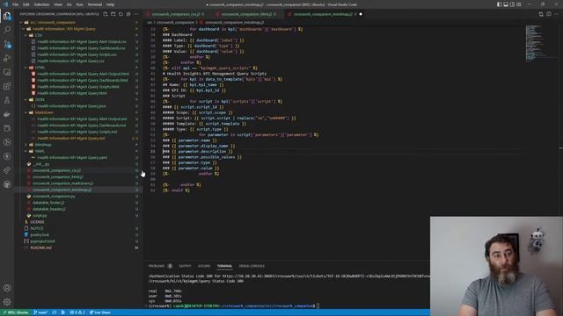Open the lightning bolt activity bar icon

[x=7, y=156]
